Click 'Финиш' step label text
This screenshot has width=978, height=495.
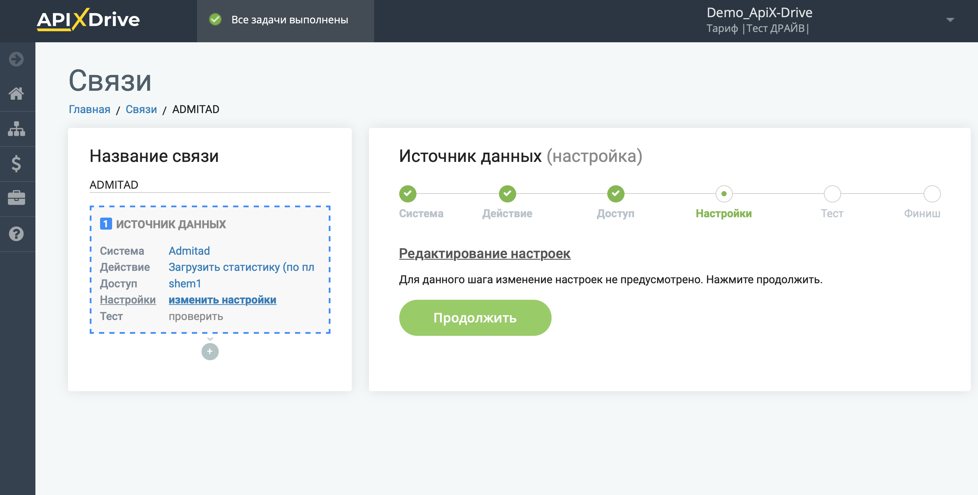tap(922, 213)
